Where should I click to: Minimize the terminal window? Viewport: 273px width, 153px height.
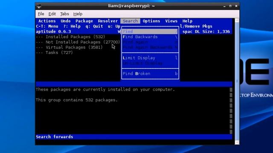pyautogui.click(x=224, y=6)
